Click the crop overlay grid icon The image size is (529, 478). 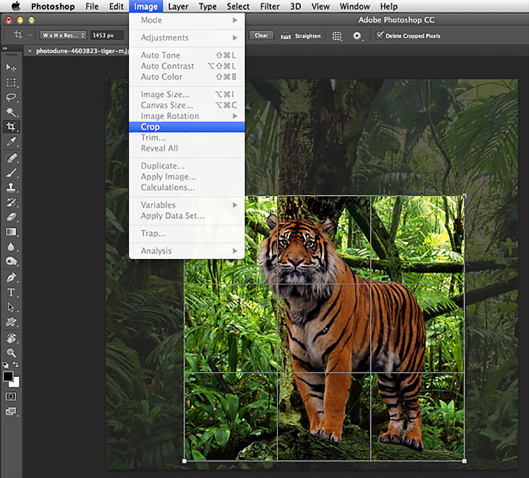coord(337,36)
